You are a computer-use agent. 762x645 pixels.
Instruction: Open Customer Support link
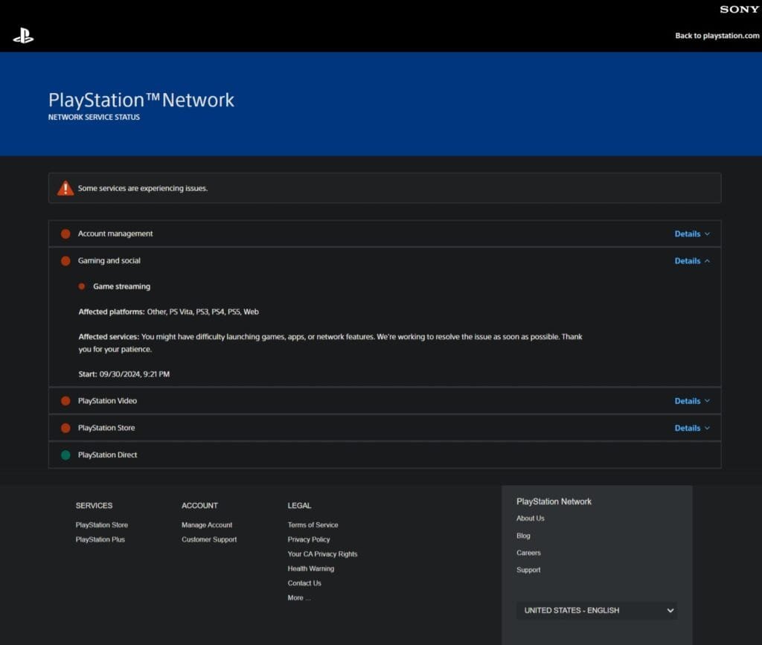click(209, 539)
